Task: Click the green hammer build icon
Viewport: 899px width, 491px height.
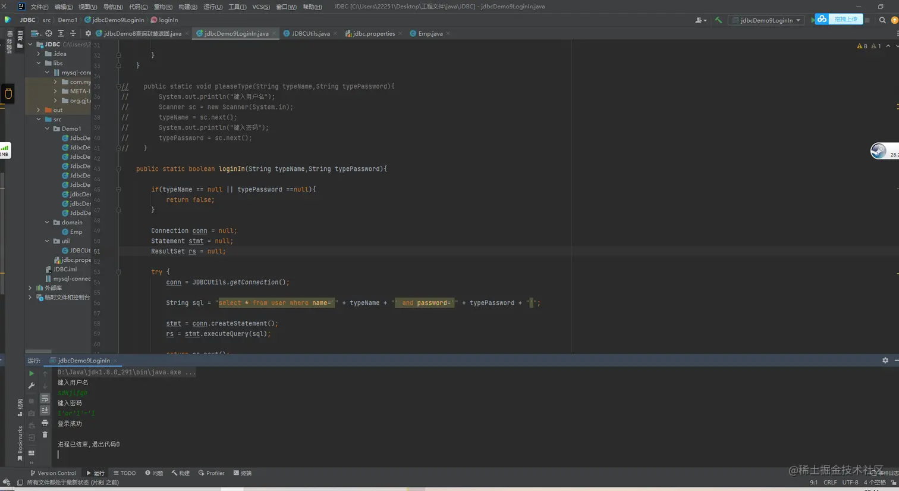Action: pyautogui.click(x=718, y=20)
